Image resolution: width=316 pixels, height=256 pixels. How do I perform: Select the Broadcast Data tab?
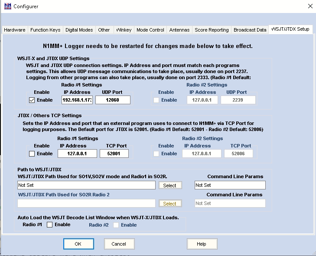[250, 30]
